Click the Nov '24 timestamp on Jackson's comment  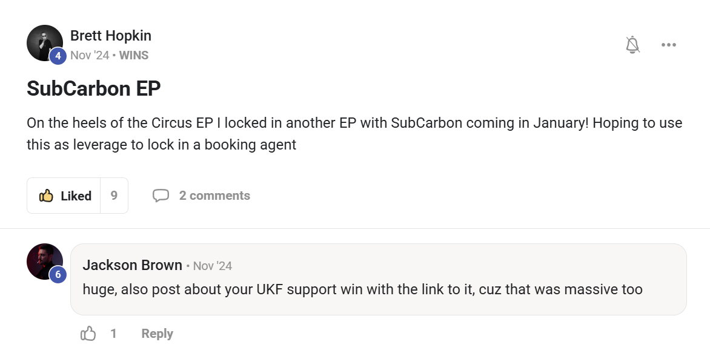[213, 266]
